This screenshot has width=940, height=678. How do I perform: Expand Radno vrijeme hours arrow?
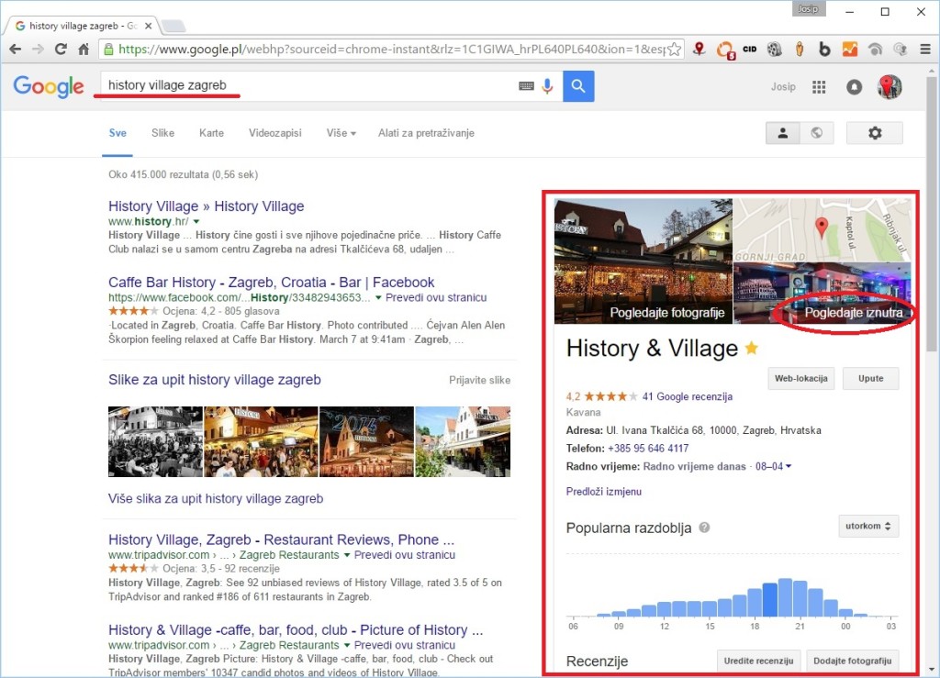pyautogui.click(x=789, y=466)
